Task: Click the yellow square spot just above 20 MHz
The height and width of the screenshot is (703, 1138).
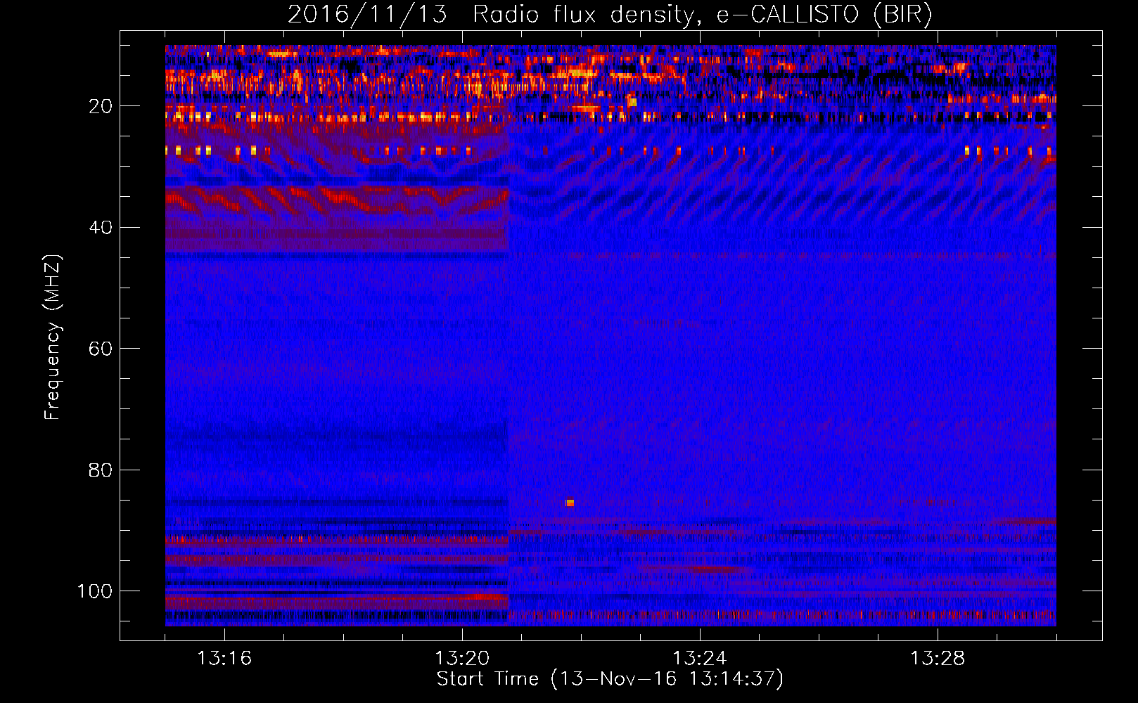Action: point(632,102)
